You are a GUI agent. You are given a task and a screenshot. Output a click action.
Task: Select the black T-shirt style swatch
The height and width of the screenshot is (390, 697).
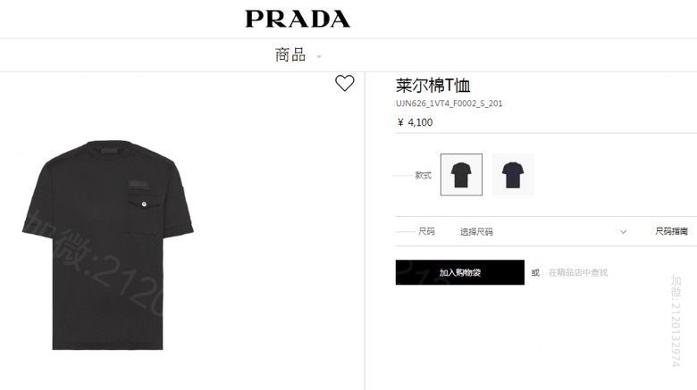pyautogui.click(x=461, y=175)
